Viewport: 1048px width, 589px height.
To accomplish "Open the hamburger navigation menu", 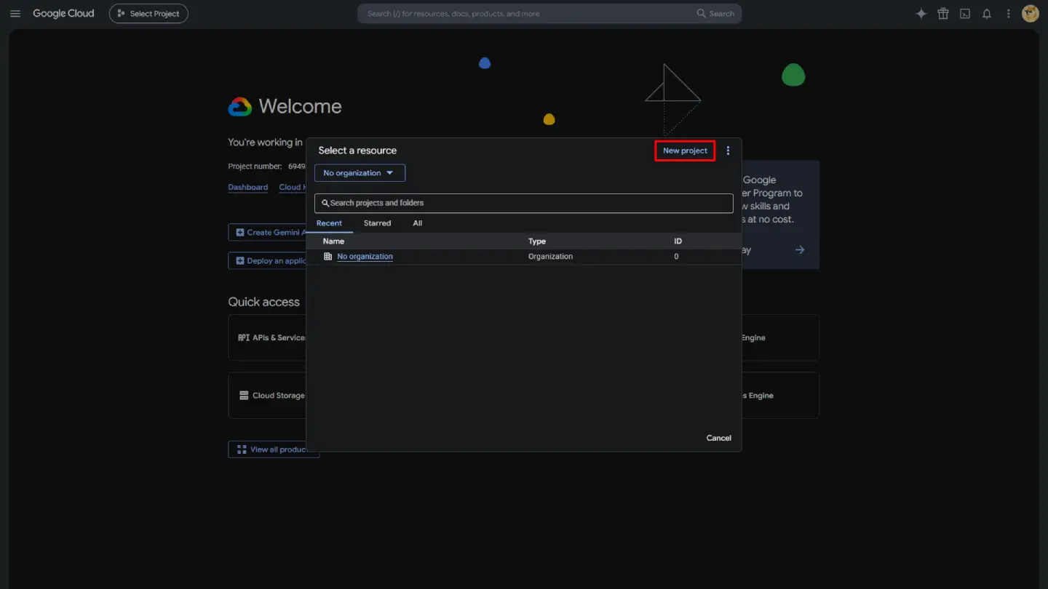I will [x=15, y=14].
